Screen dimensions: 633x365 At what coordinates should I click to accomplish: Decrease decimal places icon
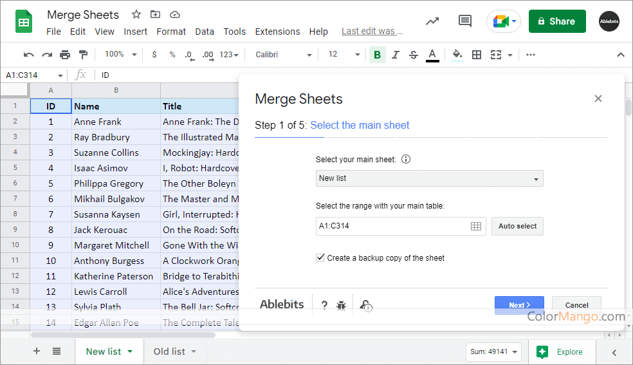pos(189,55)
